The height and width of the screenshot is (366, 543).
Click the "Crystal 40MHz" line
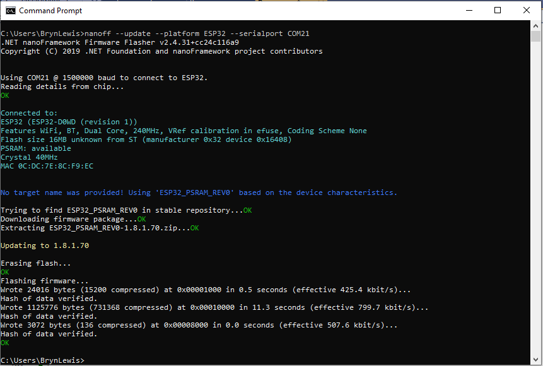point(29,157)
